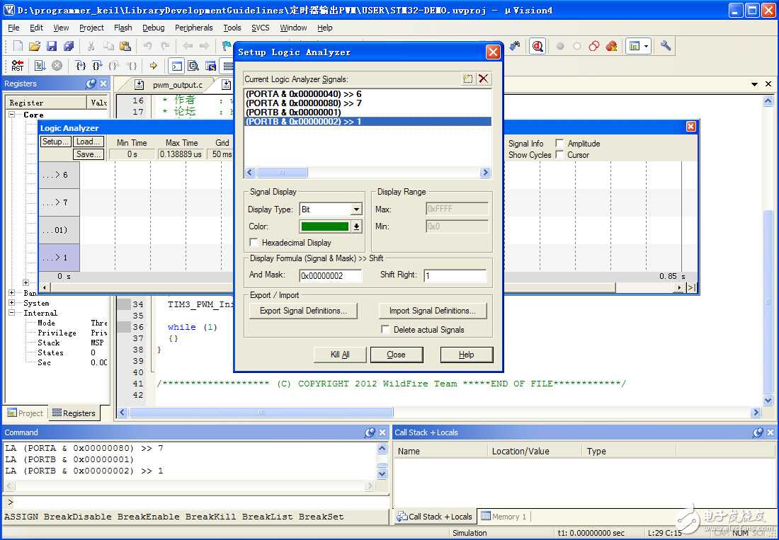This screenshot has height=540, width=779.
Task: Open the Window layout toolbar dropdown arrow
Action: click(647, 46)
